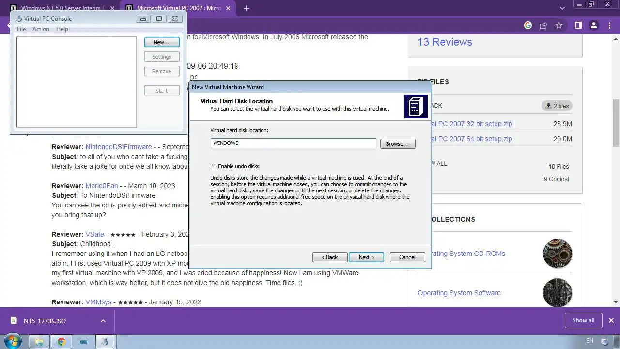This screenshot has width=620, height=349.
Task: Click the Operating System CD-ROMs gears thumbnail
Action: tap(558, 254)
